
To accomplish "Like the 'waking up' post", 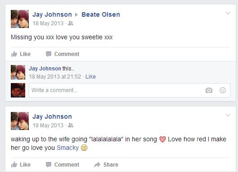I will point(21,165).
